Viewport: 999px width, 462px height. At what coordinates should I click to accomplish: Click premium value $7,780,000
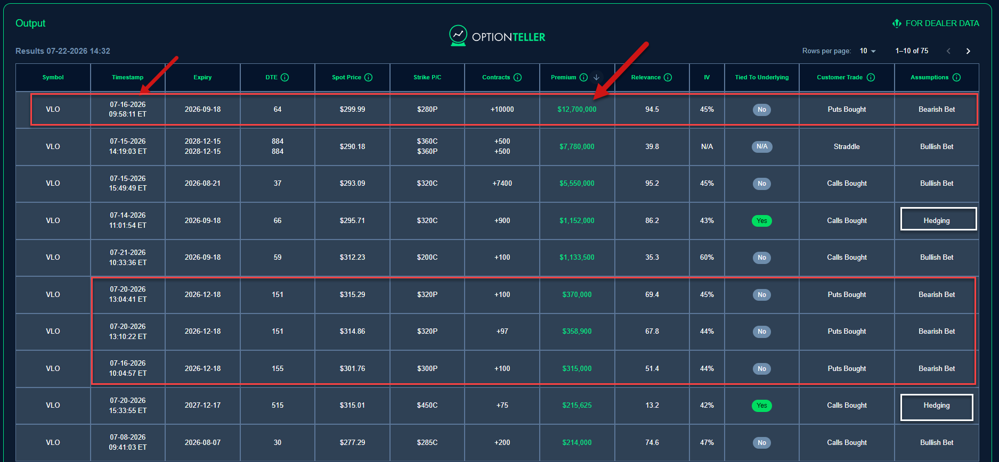point(577,146)
